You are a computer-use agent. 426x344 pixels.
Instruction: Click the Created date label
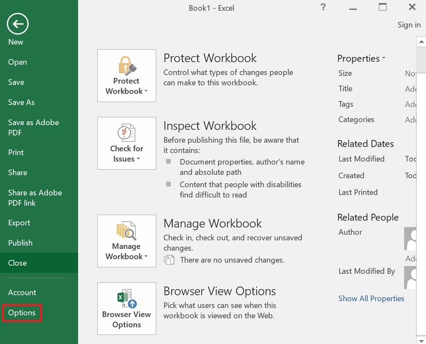point(351,176)
